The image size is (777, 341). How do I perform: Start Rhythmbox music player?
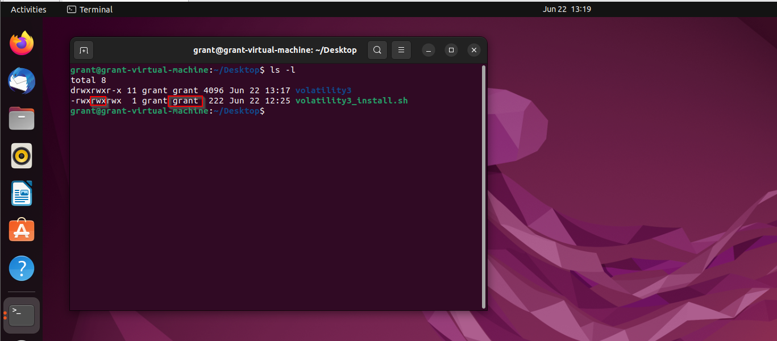(21, 155)
